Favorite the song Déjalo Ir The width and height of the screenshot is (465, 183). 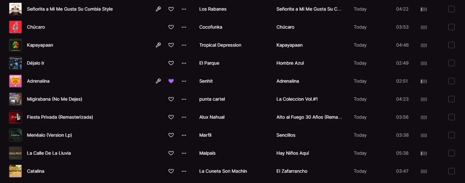tap(171, 63)
